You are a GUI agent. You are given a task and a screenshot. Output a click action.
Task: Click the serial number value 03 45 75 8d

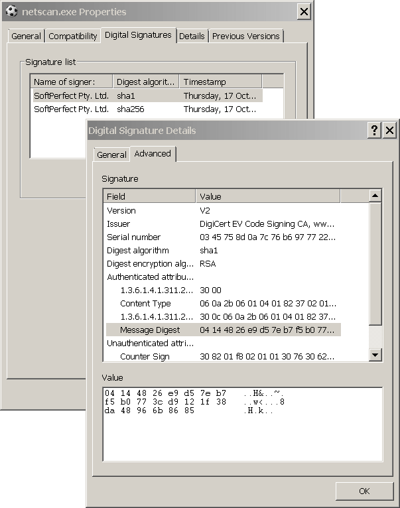click(267, 237)
